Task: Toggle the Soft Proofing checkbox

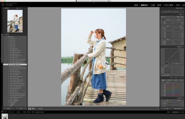Action: click(x=38, y=109)
